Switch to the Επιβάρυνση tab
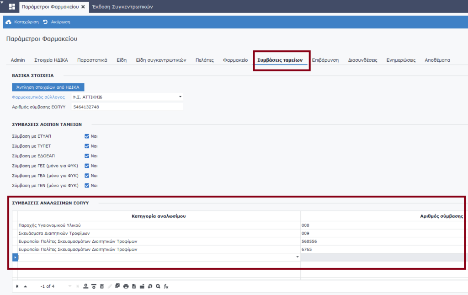The width and height of the screenshot is (468, 295). (x=325, y=60)
